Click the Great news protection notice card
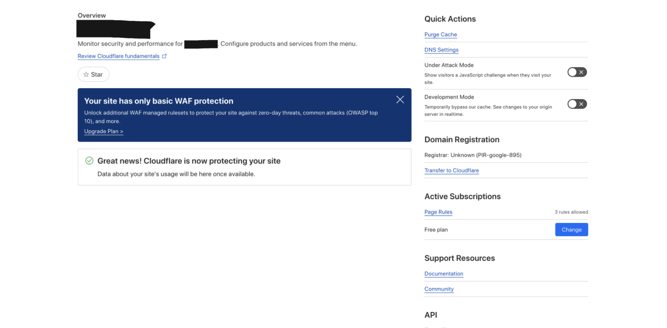The height and width of the screenshot is (328, 667). [244, 167]
